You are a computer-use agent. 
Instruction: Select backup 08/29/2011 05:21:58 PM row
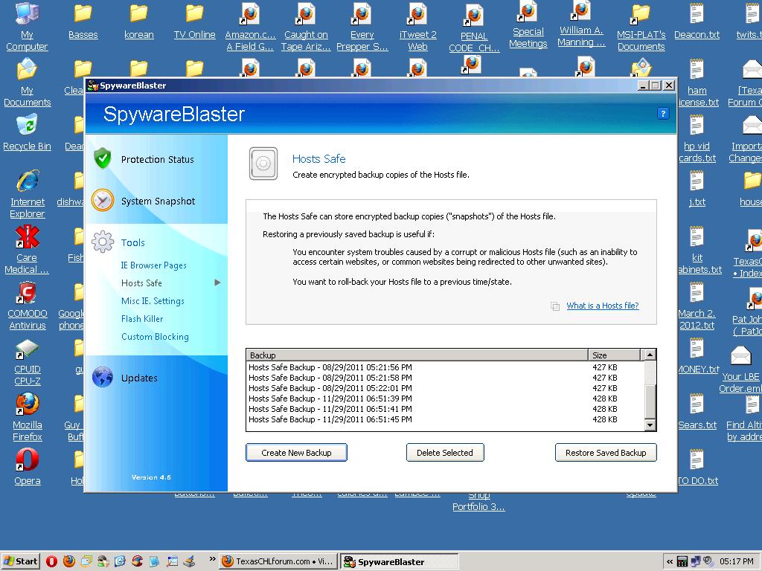pyautogui.click(x=445, y=377)
